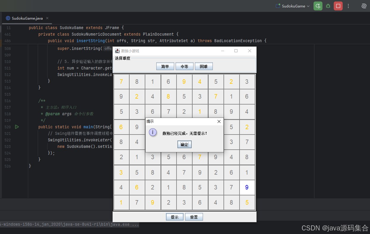370x234 pixels.
Task: Close the 提示 dialog with X
Action: click(219, 121)
